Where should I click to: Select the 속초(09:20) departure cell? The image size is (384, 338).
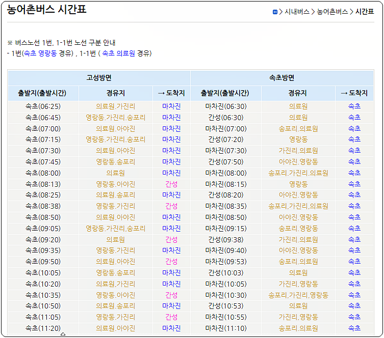[43, 240]
